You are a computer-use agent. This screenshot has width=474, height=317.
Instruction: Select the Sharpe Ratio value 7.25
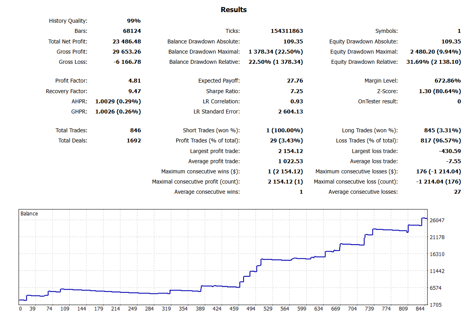[x=296, y=91]
